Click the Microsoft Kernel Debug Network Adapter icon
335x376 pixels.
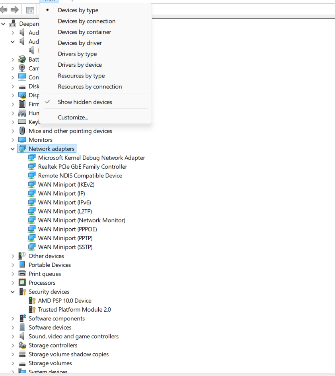coord(32,158)
